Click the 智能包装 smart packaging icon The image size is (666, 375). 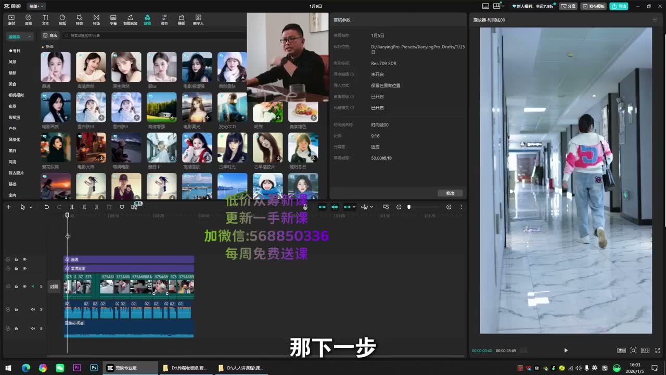click(x=130, y=20)
